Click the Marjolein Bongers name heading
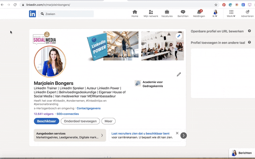The height and width of the screenshot is (159, 255). (x=54, y=83)
